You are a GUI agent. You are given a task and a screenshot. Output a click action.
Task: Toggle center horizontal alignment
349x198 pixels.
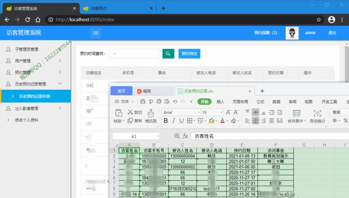tap(256, 121)
